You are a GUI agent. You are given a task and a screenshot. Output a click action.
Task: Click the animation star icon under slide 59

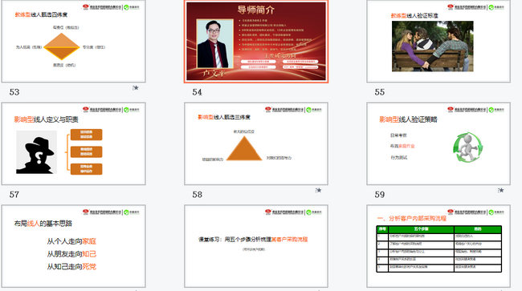[x=500, y=190]
